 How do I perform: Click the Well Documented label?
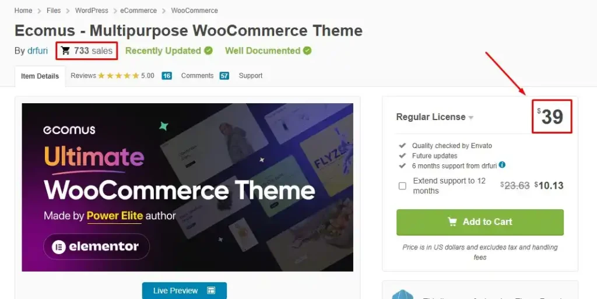263,51
